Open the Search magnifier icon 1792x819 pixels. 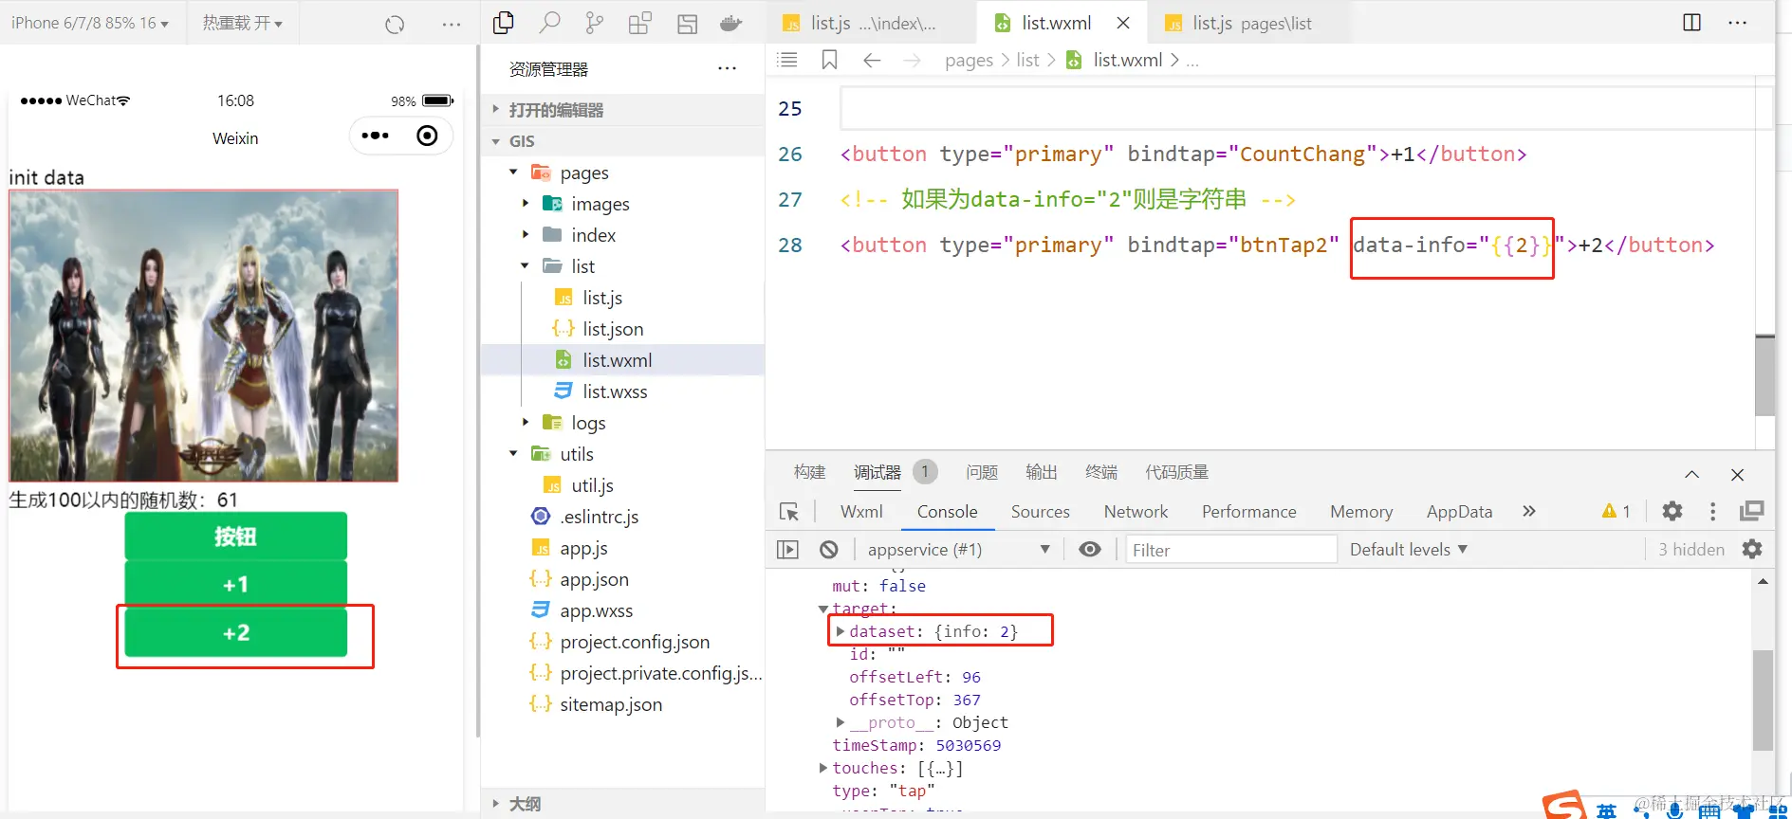pyautogui.click(x=549, y=23)
